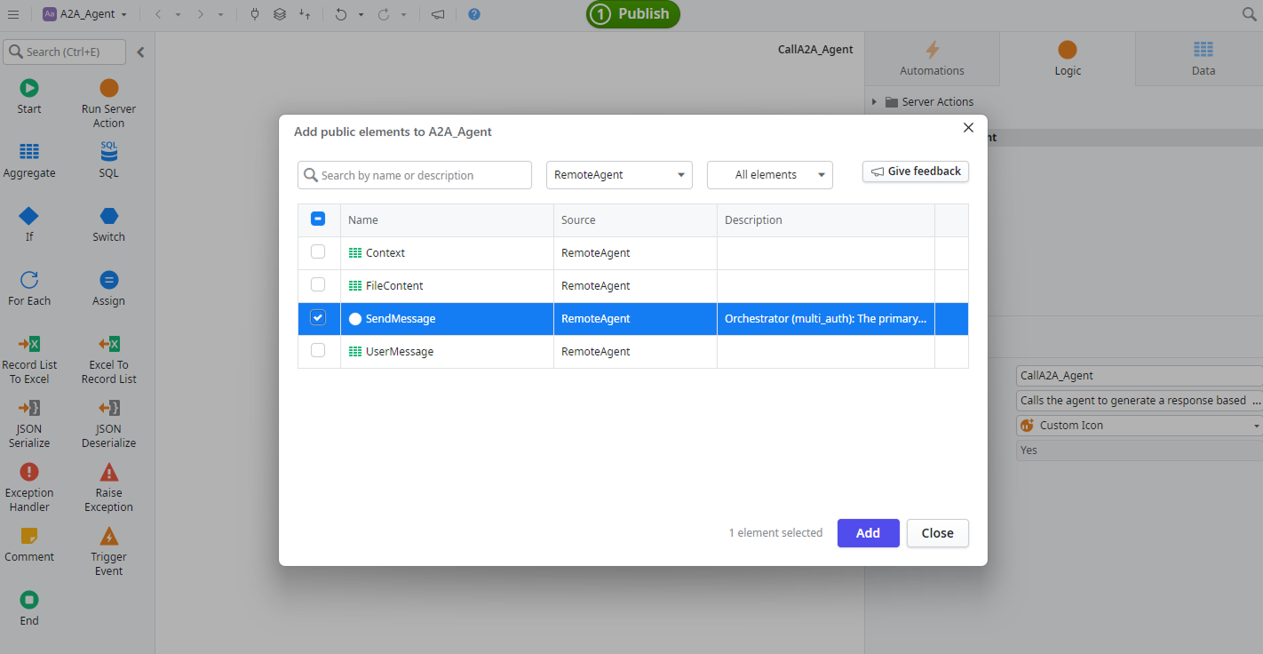Open the redo history dropdown
This screenshot has width=1263, height=654.
(403, 14)
